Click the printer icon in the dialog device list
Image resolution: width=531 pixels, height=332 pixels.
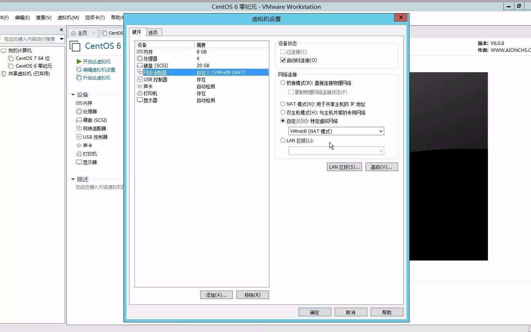point(140,93)
